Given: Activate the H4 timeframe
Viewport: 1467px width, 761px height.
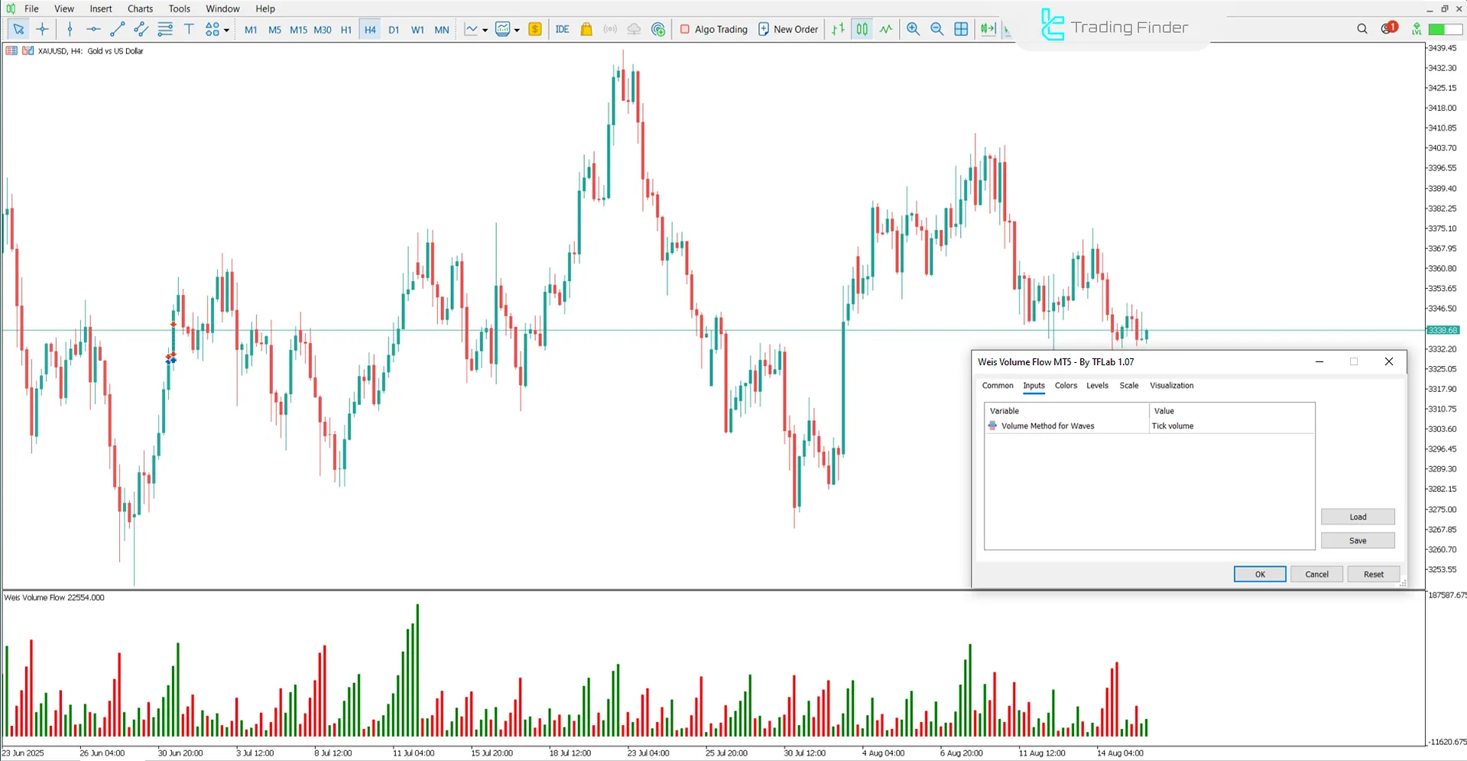Looking at the screenshot, I should 369,29.
